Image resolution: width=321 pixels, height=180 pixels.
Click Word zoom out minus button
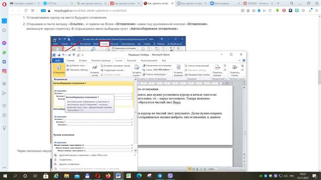[x=217, y=169]
